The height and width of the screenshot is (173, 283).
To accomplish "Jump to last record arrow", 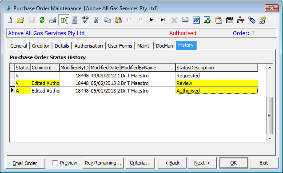I will coord(163,20).
